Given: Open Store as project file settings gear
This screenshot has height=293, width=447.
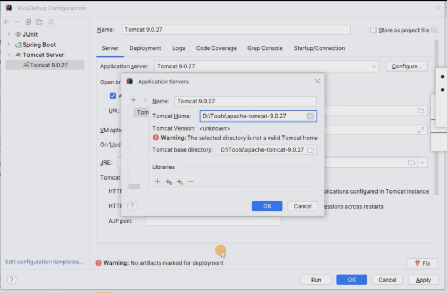Looking at the screenshot, I should pos(434,30).
